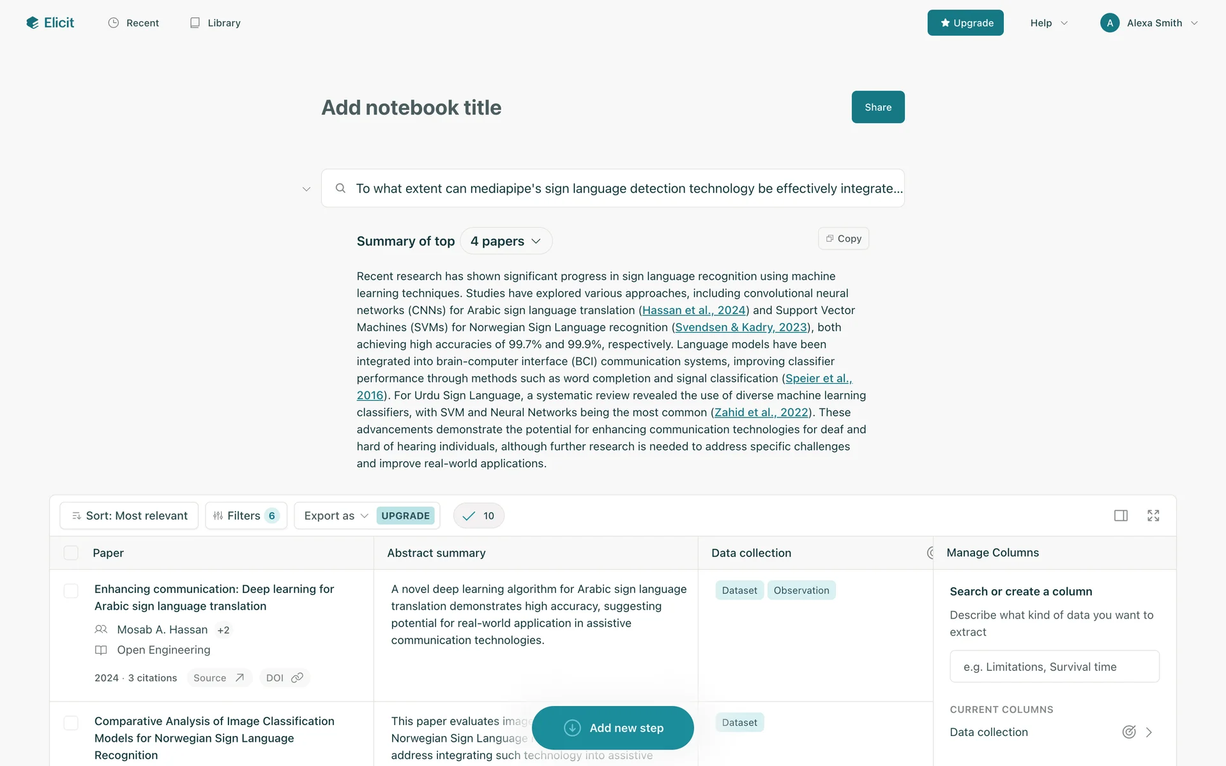Collapse the search step chevron
This screenshot has width=1226, height=766.
coord(306,189)
